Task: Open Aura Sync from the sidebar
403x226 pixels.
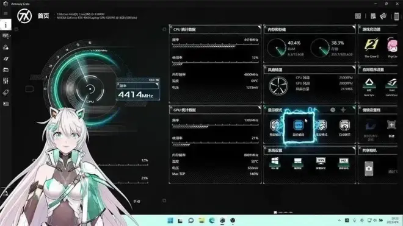Action: pos(5,48)
